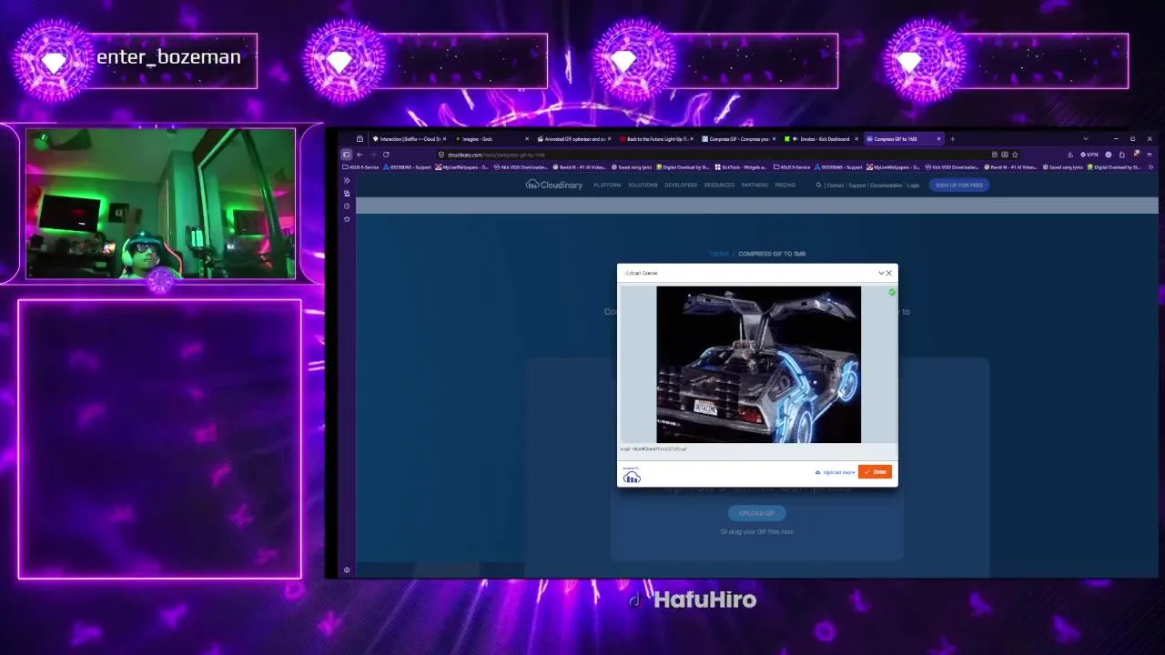Click the bookmark star in address bar

pos(1015,155)
